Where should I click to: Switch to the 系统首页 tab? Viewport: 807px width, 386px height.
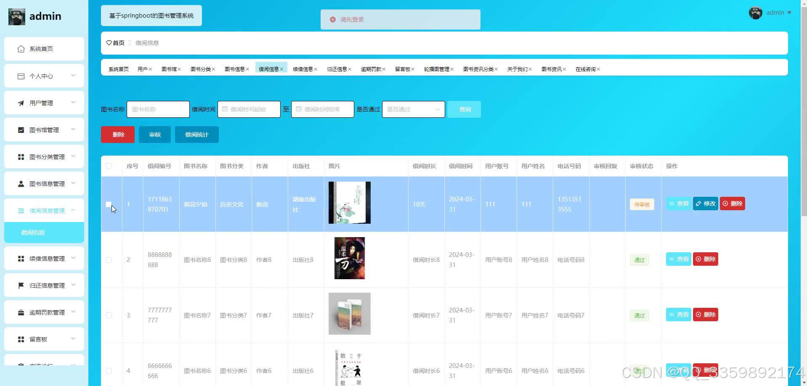[119, 69]
